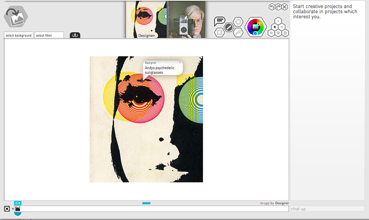Select the psychedelic eye thumbnail labeled Designer

[x=146, y=20]
